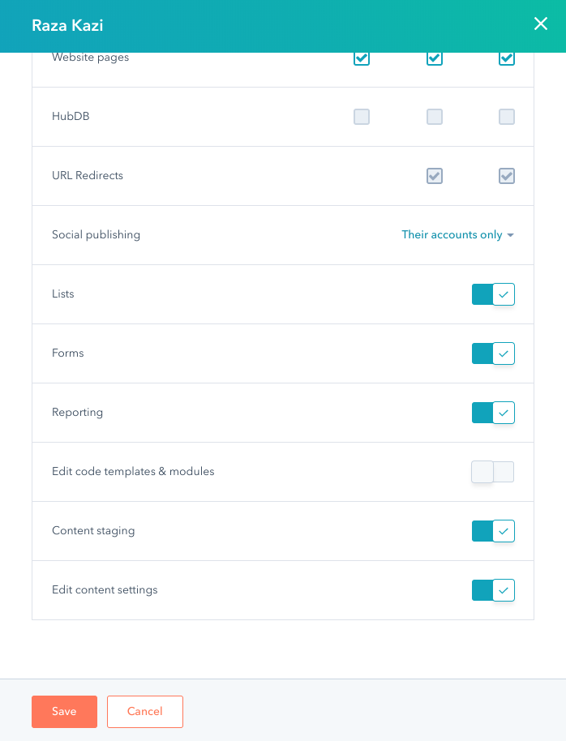Enable the middle HubDB checkbox
Viewport: 566px width, 741px height.
coord(435,117)
